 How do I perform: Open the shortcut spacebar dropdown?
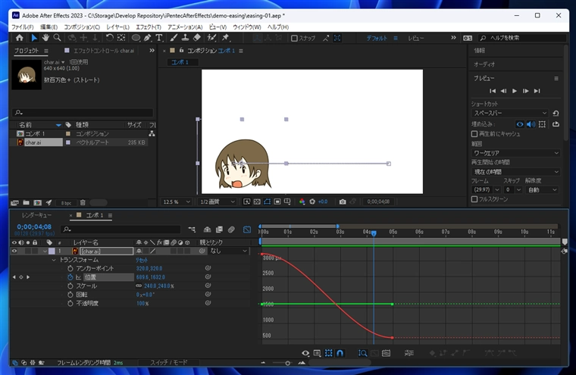(x=509, y=113)
